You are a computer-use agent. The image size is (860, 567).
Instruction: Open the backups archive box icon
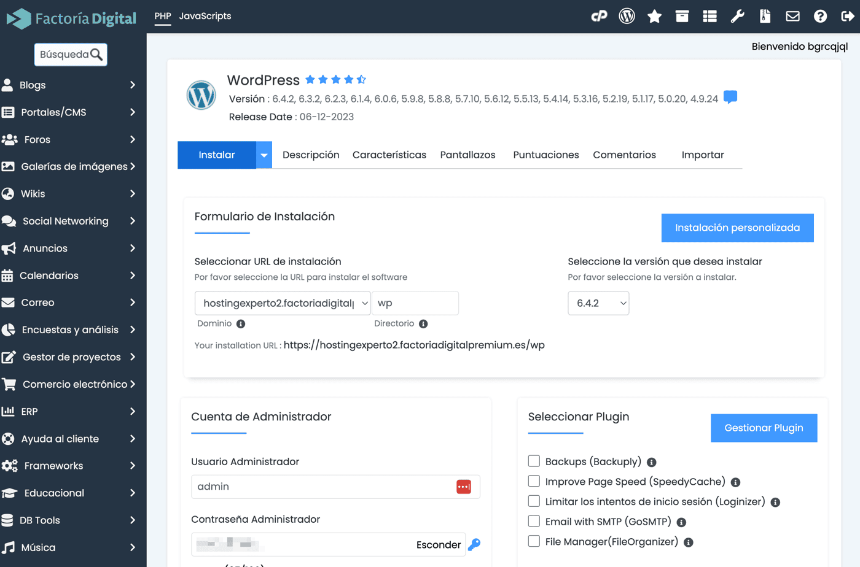click(682, 17)
